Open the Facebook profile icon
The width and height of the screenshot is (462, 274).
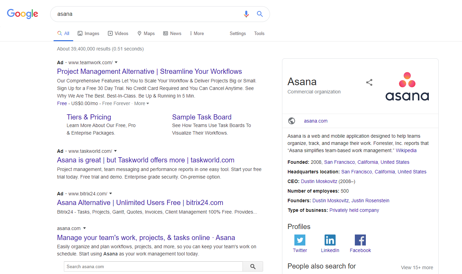(360, 240)
